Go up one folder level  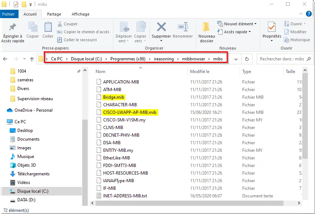point(32,59)
